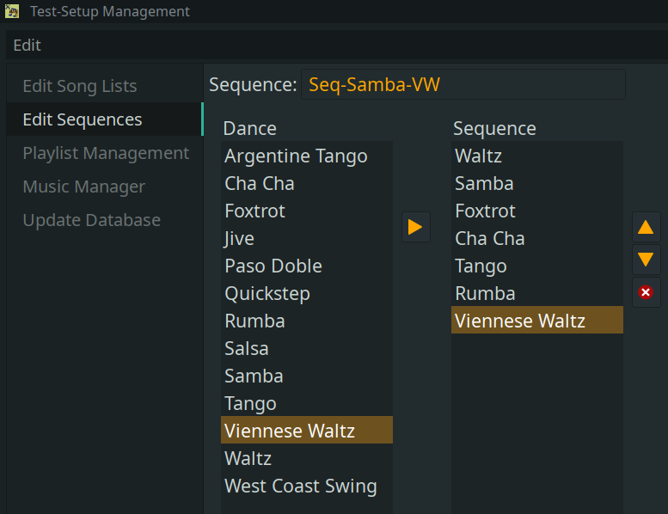
Task: Select Cha Cha in Dance list
Action: coord(307,184)
